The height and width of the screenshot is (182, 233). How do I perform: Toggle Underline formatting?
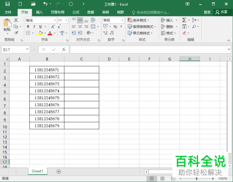click(41, 27)
